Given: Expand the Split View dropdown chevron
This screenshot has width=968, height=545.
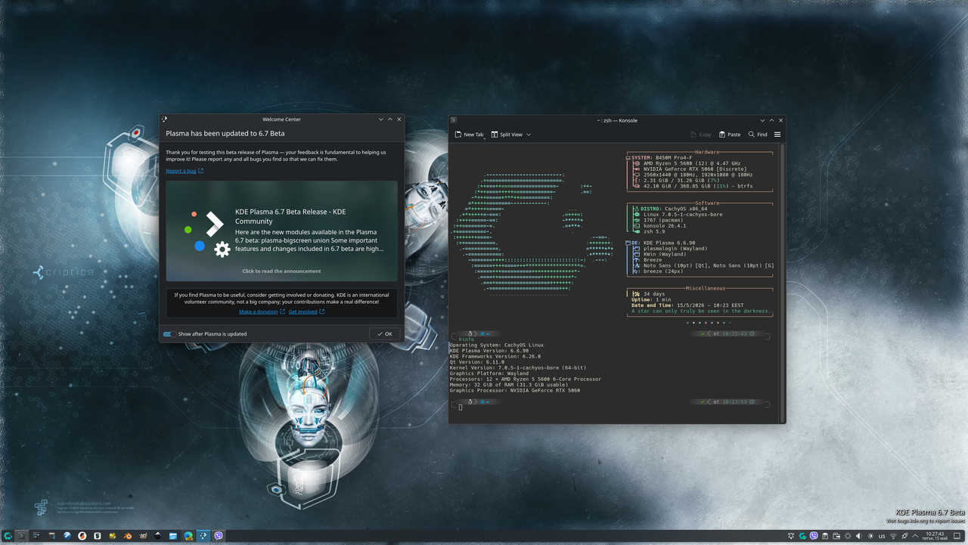Looking at the screenshot, I should pos(529,135).
